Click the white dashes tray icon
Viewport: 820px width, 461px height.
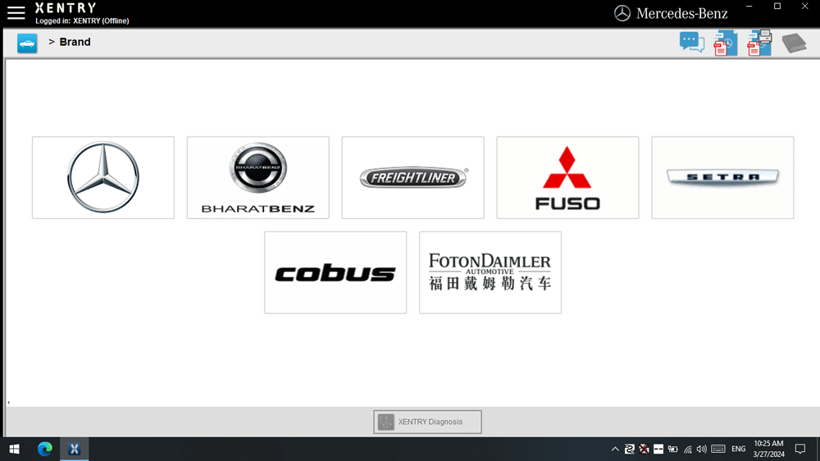point(658,449)
